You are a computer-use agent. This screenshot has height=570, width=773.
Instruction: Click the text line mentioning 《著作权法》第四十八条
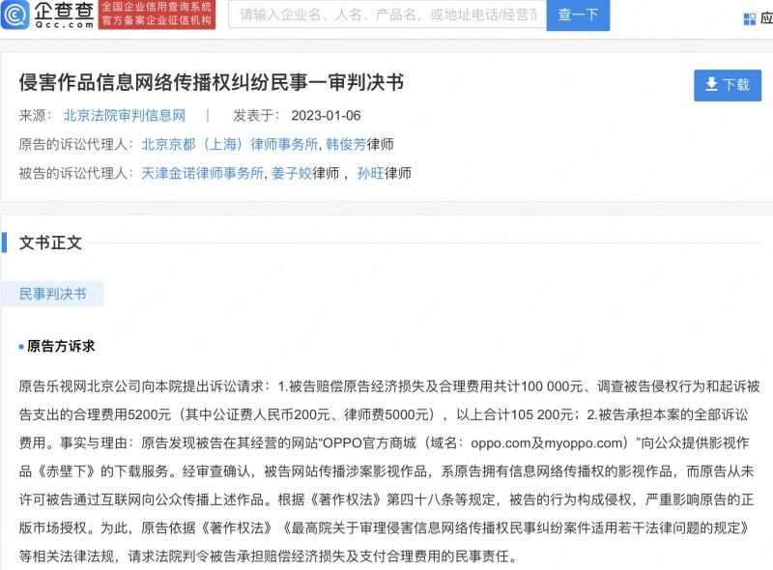pos(386,499)
